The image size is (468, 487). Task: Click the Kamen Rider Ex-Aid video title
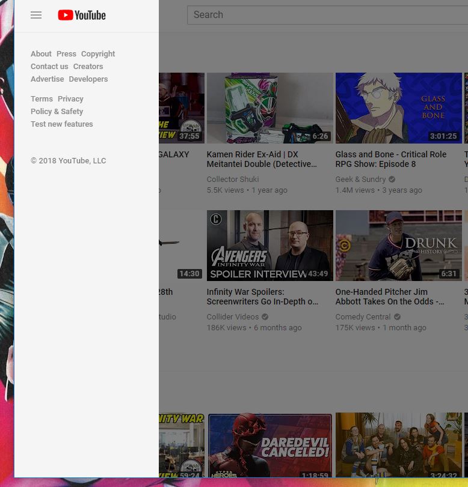(x=262, y=159)
